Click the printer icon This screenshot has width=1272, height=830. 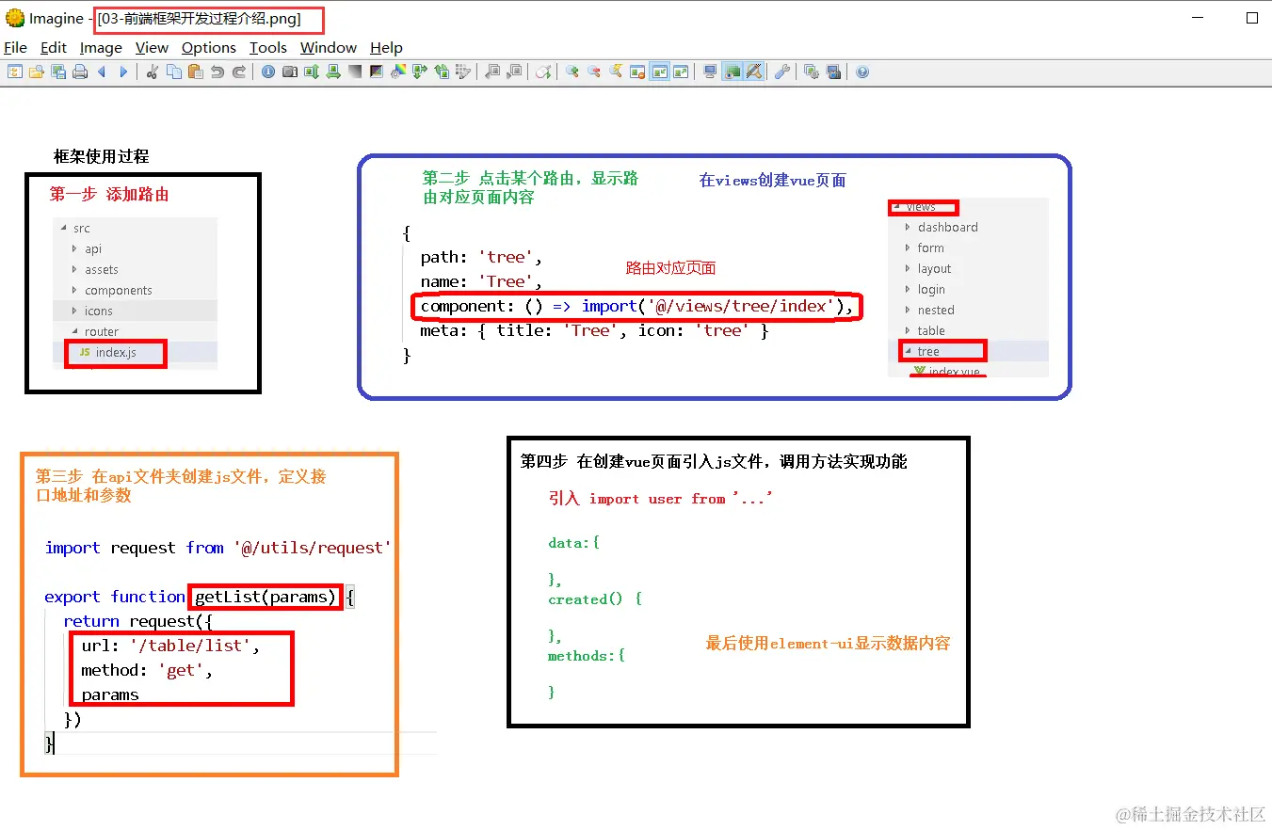tap(80, 72)
